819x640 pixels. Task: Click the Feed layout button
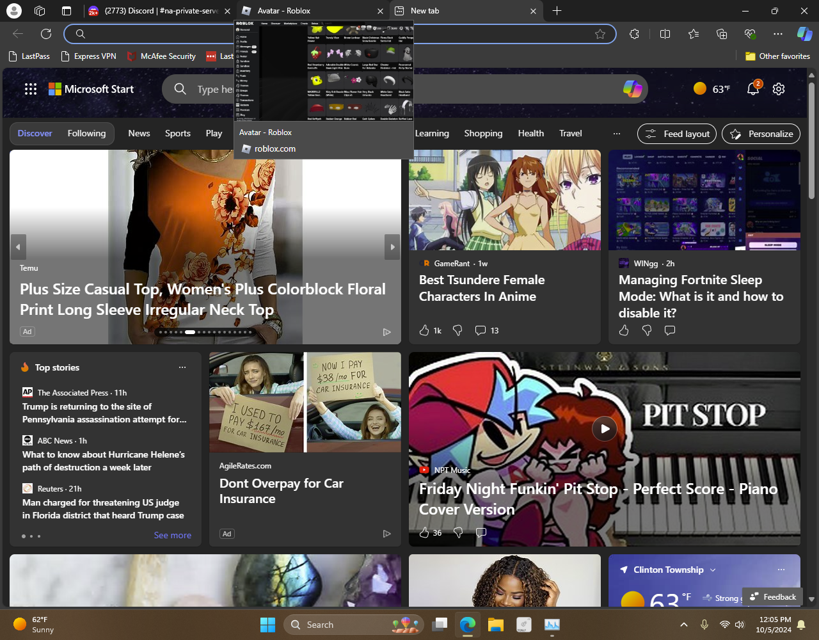click(677, 134)
